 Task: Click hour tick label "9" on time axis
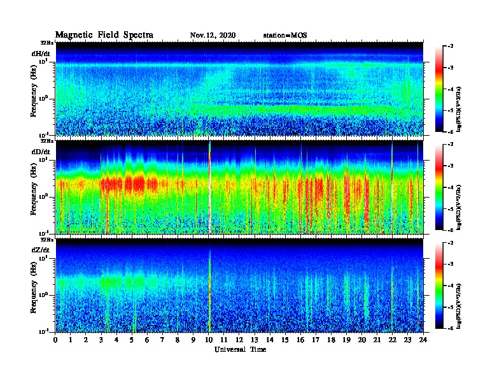[193, 340]
